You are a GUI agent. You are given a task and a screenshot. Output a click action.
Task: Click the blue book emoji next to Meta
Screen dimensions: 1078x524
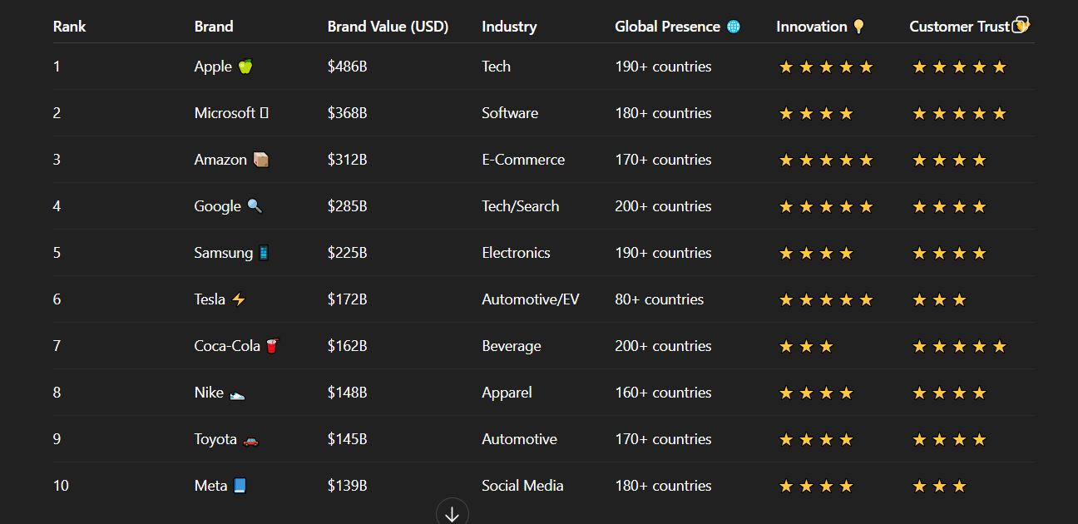tap(240, 486)
